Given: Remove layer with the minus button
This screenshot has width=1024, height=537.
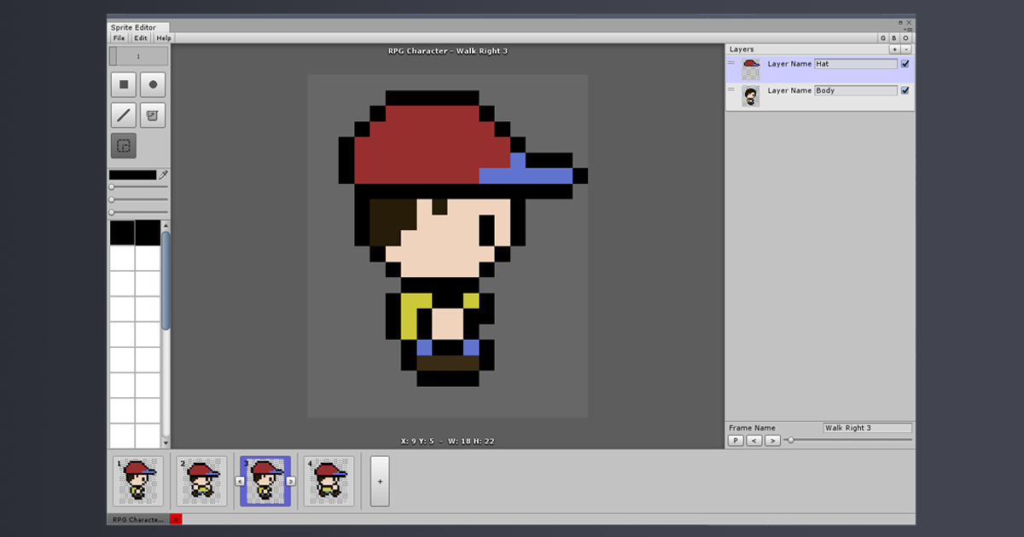Looking at the screenshot, I should point(906,49).
